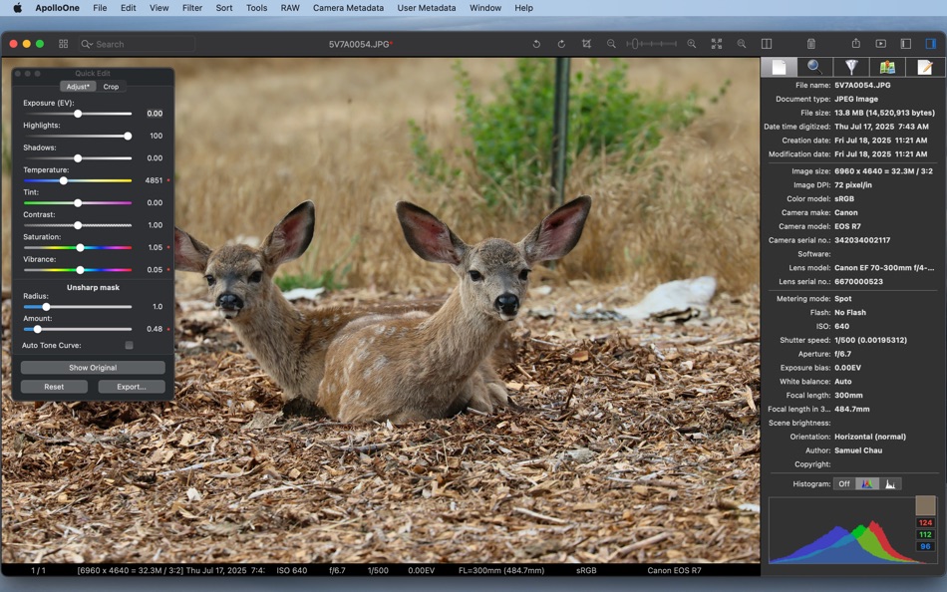Click the Show Original button
Screen dimensions: 947x592
point(93,367)
